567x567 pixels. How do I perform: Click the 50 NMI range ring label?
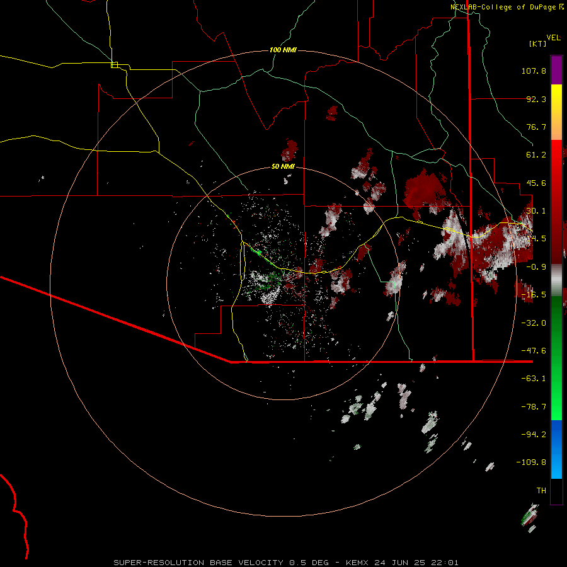pyautogui.click(x=283, y=167)
